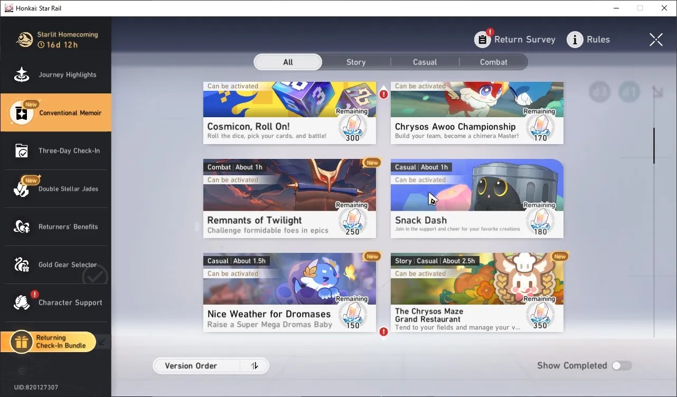Open the Double Stellar Jades label
Screen dimensions: 677x397
tap(68, 189)
